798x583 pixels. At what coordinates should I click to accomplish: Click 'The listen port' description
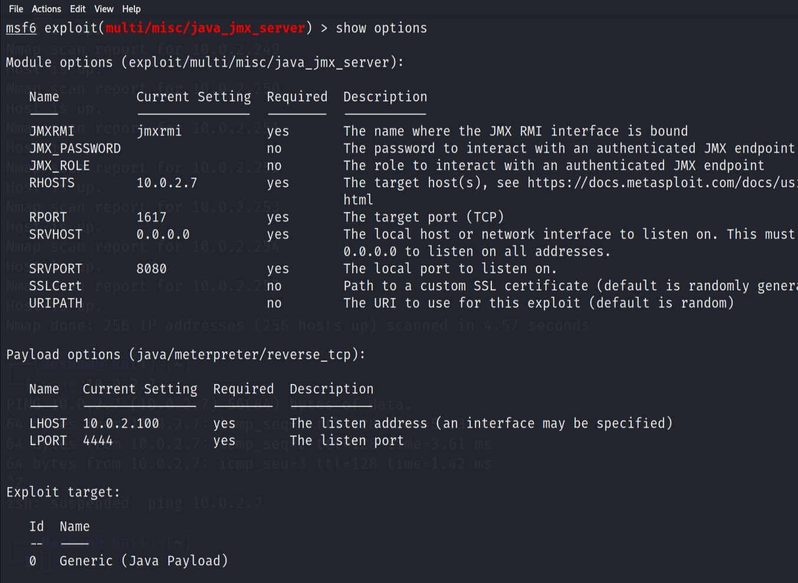[347, 440]
